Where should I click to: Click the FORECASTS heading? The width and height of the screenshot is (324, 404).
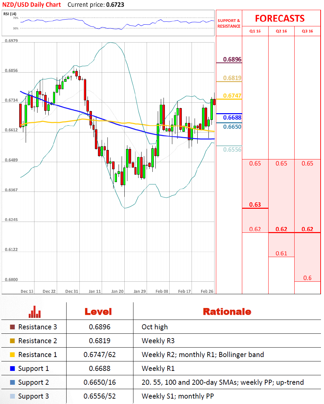(x=280, y=19)
